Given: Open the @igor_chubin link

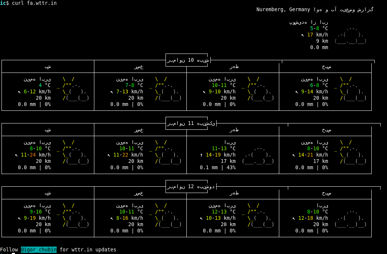Looking at the screenshot, I should [x=39, y=250].
